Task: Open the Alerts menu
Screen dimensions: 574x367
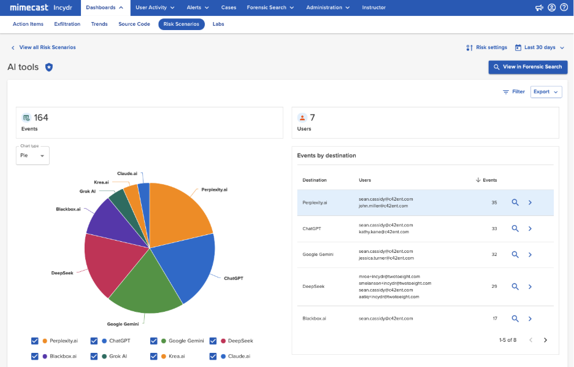Action: [197, 7]
